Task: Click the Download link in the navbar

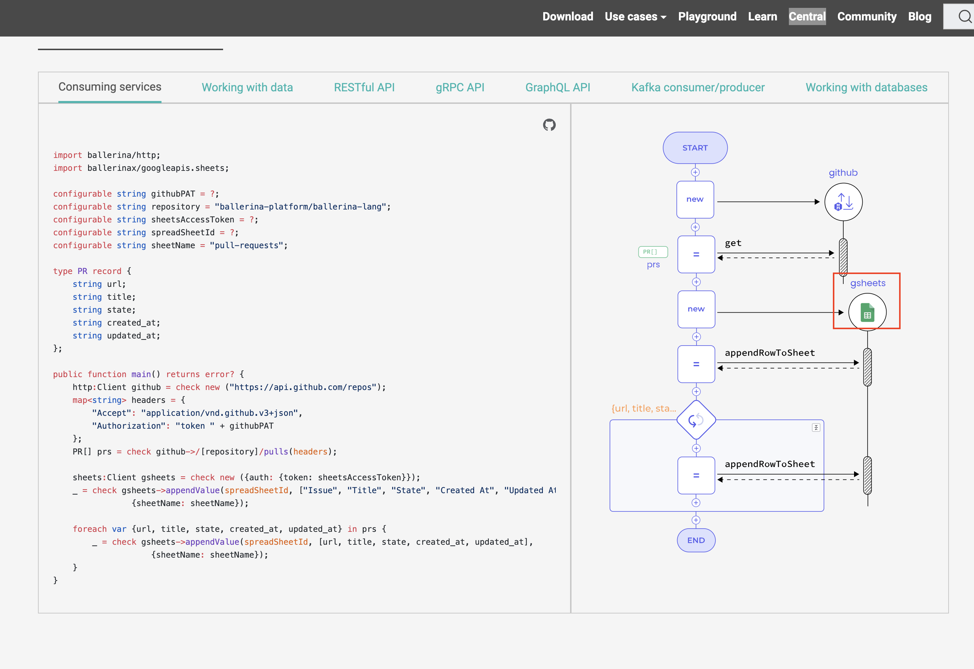Action: [x=568, y=16]
